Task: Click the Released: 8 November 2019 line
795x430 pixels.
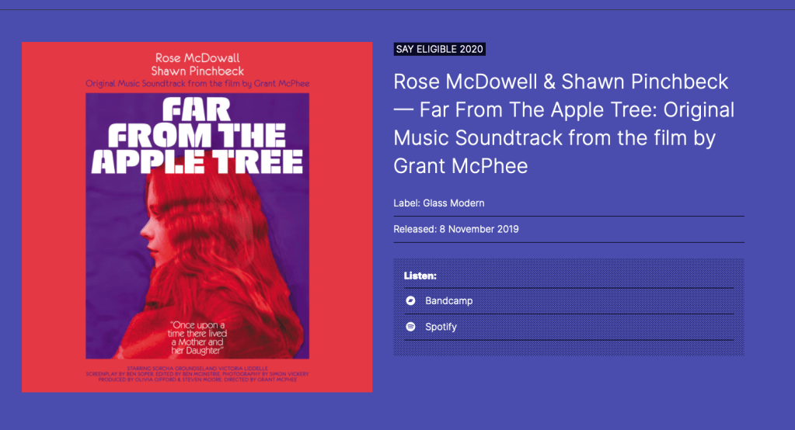Action: point(456,229)
